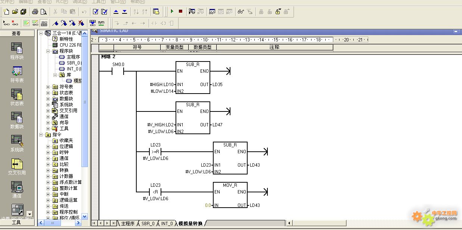
Task: Click the 变量类型 column header
Action: 174,47
